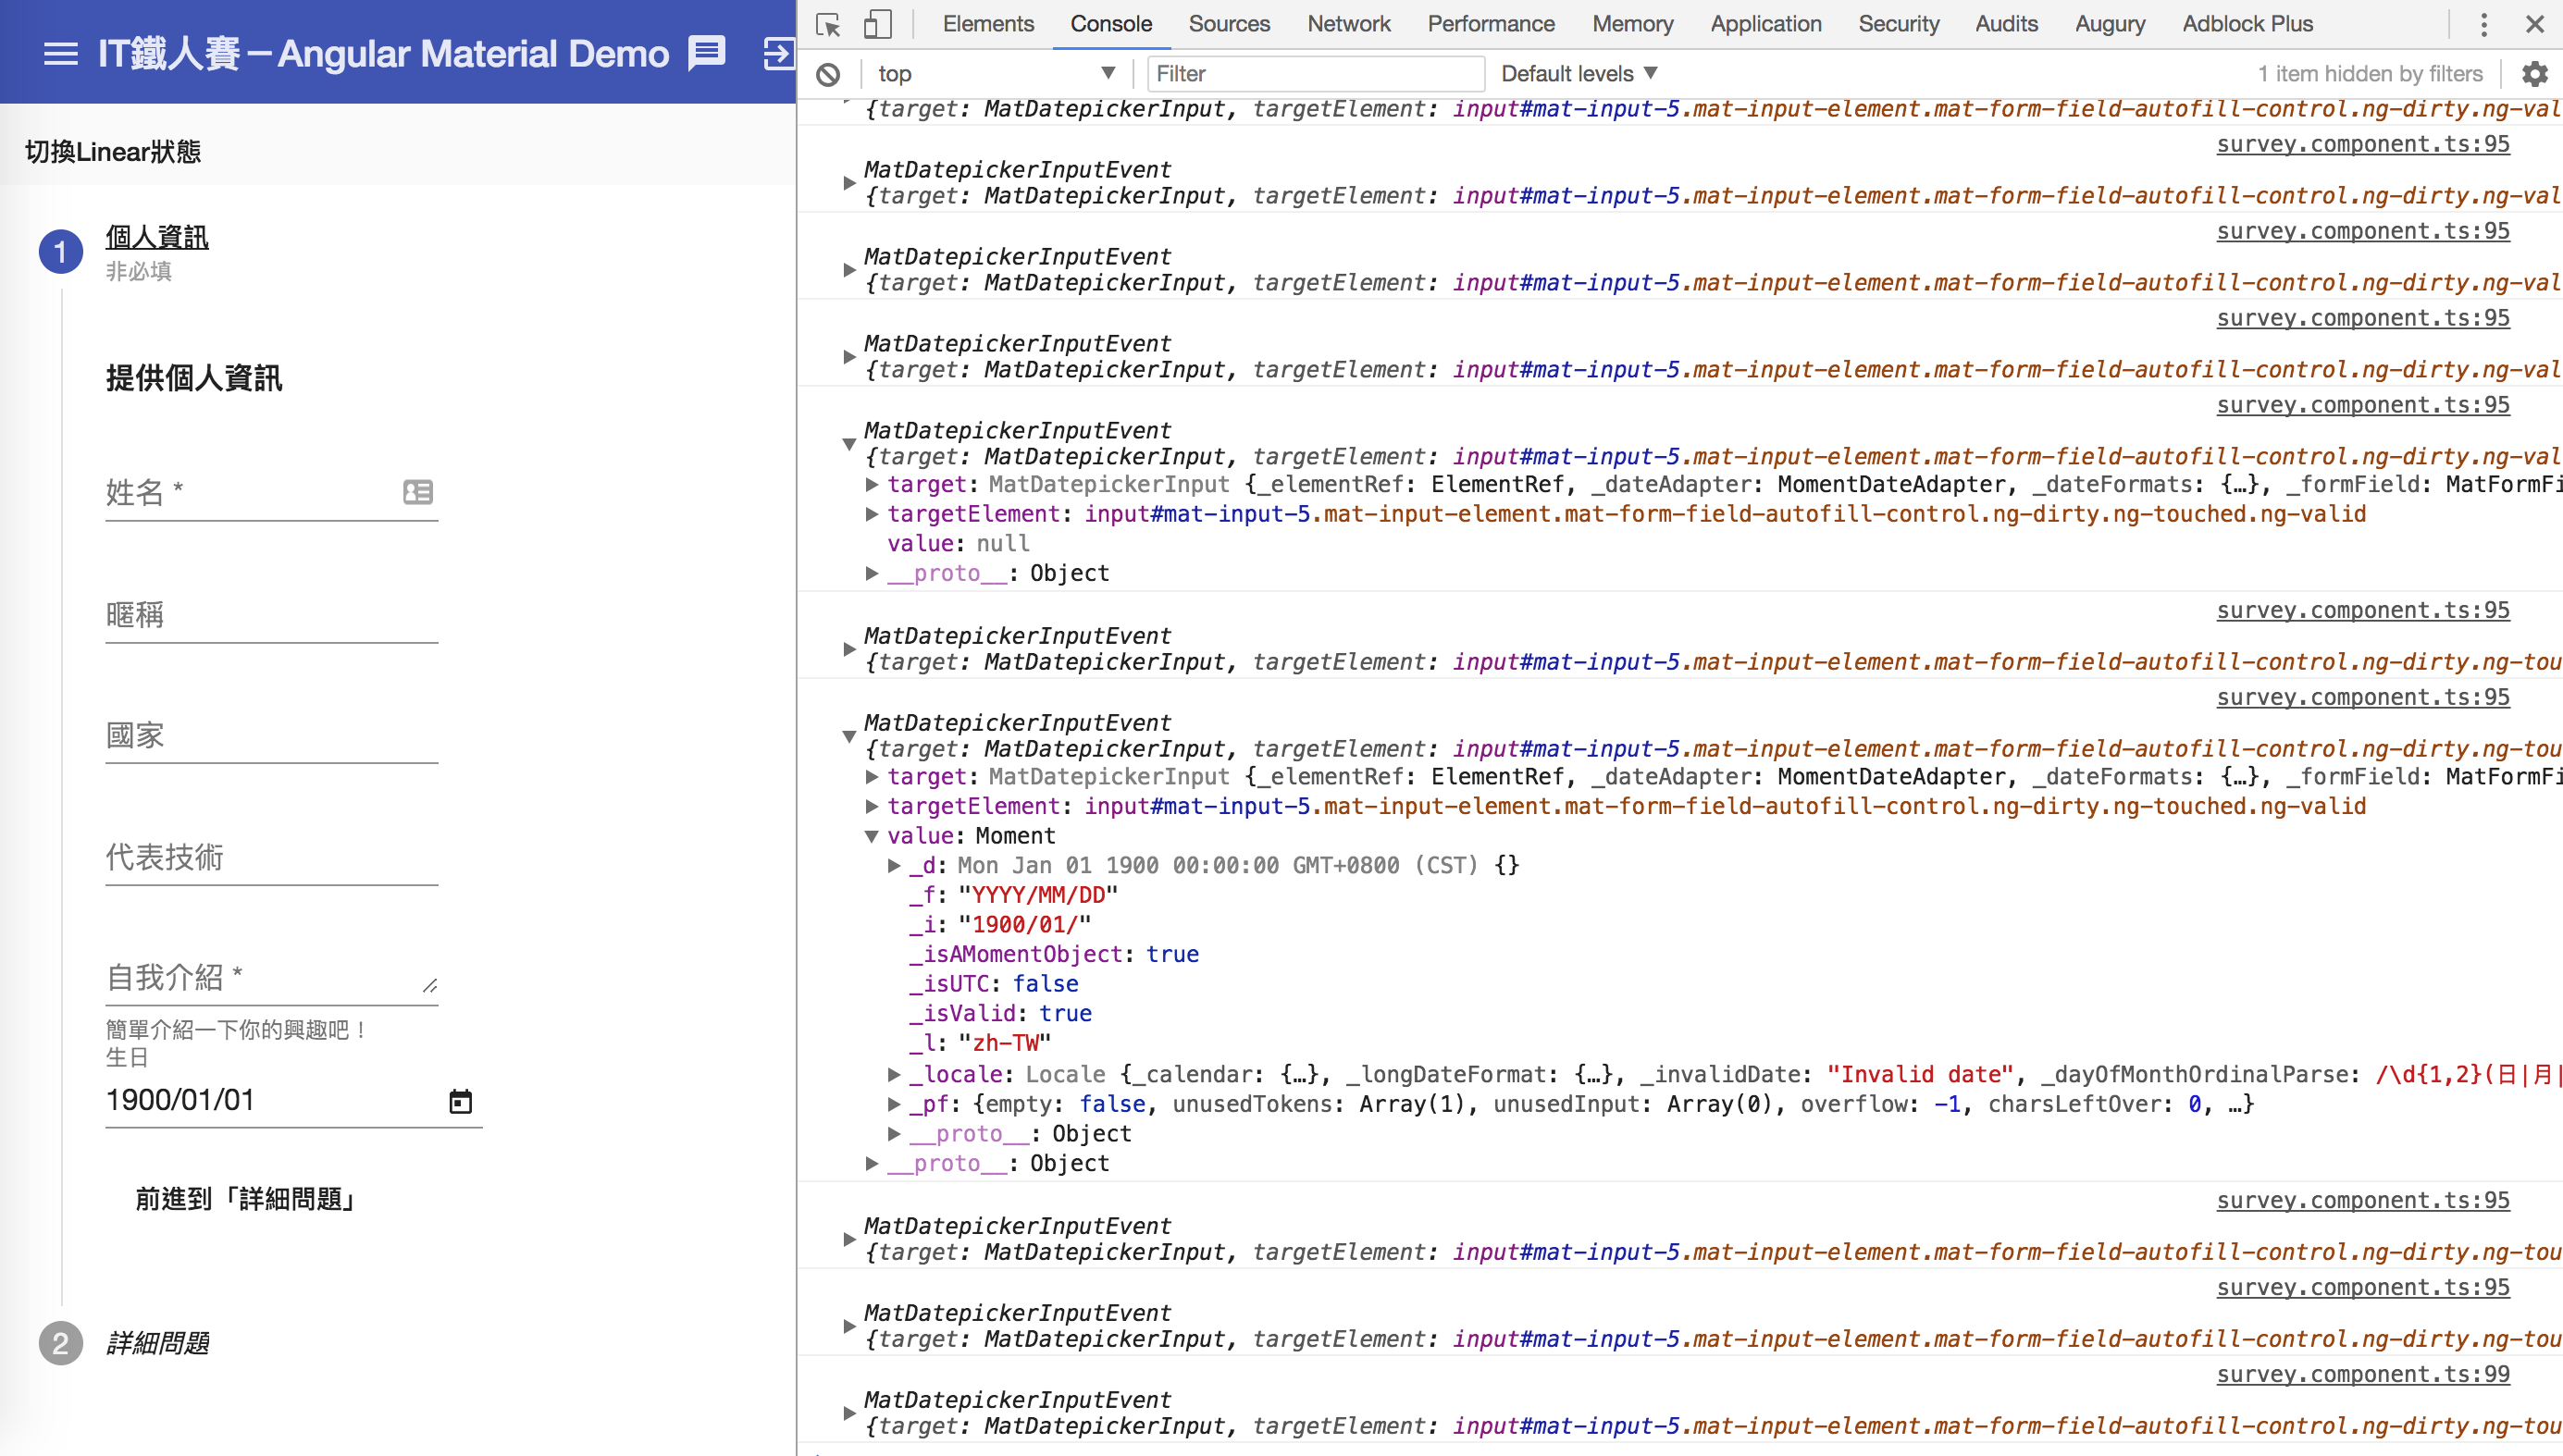Expand the _d: Mon Jan 01 1900 entry
2563x1456 pixels.
893,865
